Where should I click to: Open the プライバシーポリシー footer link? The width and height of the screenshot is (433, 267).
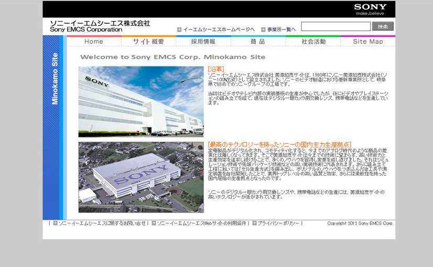278,223
